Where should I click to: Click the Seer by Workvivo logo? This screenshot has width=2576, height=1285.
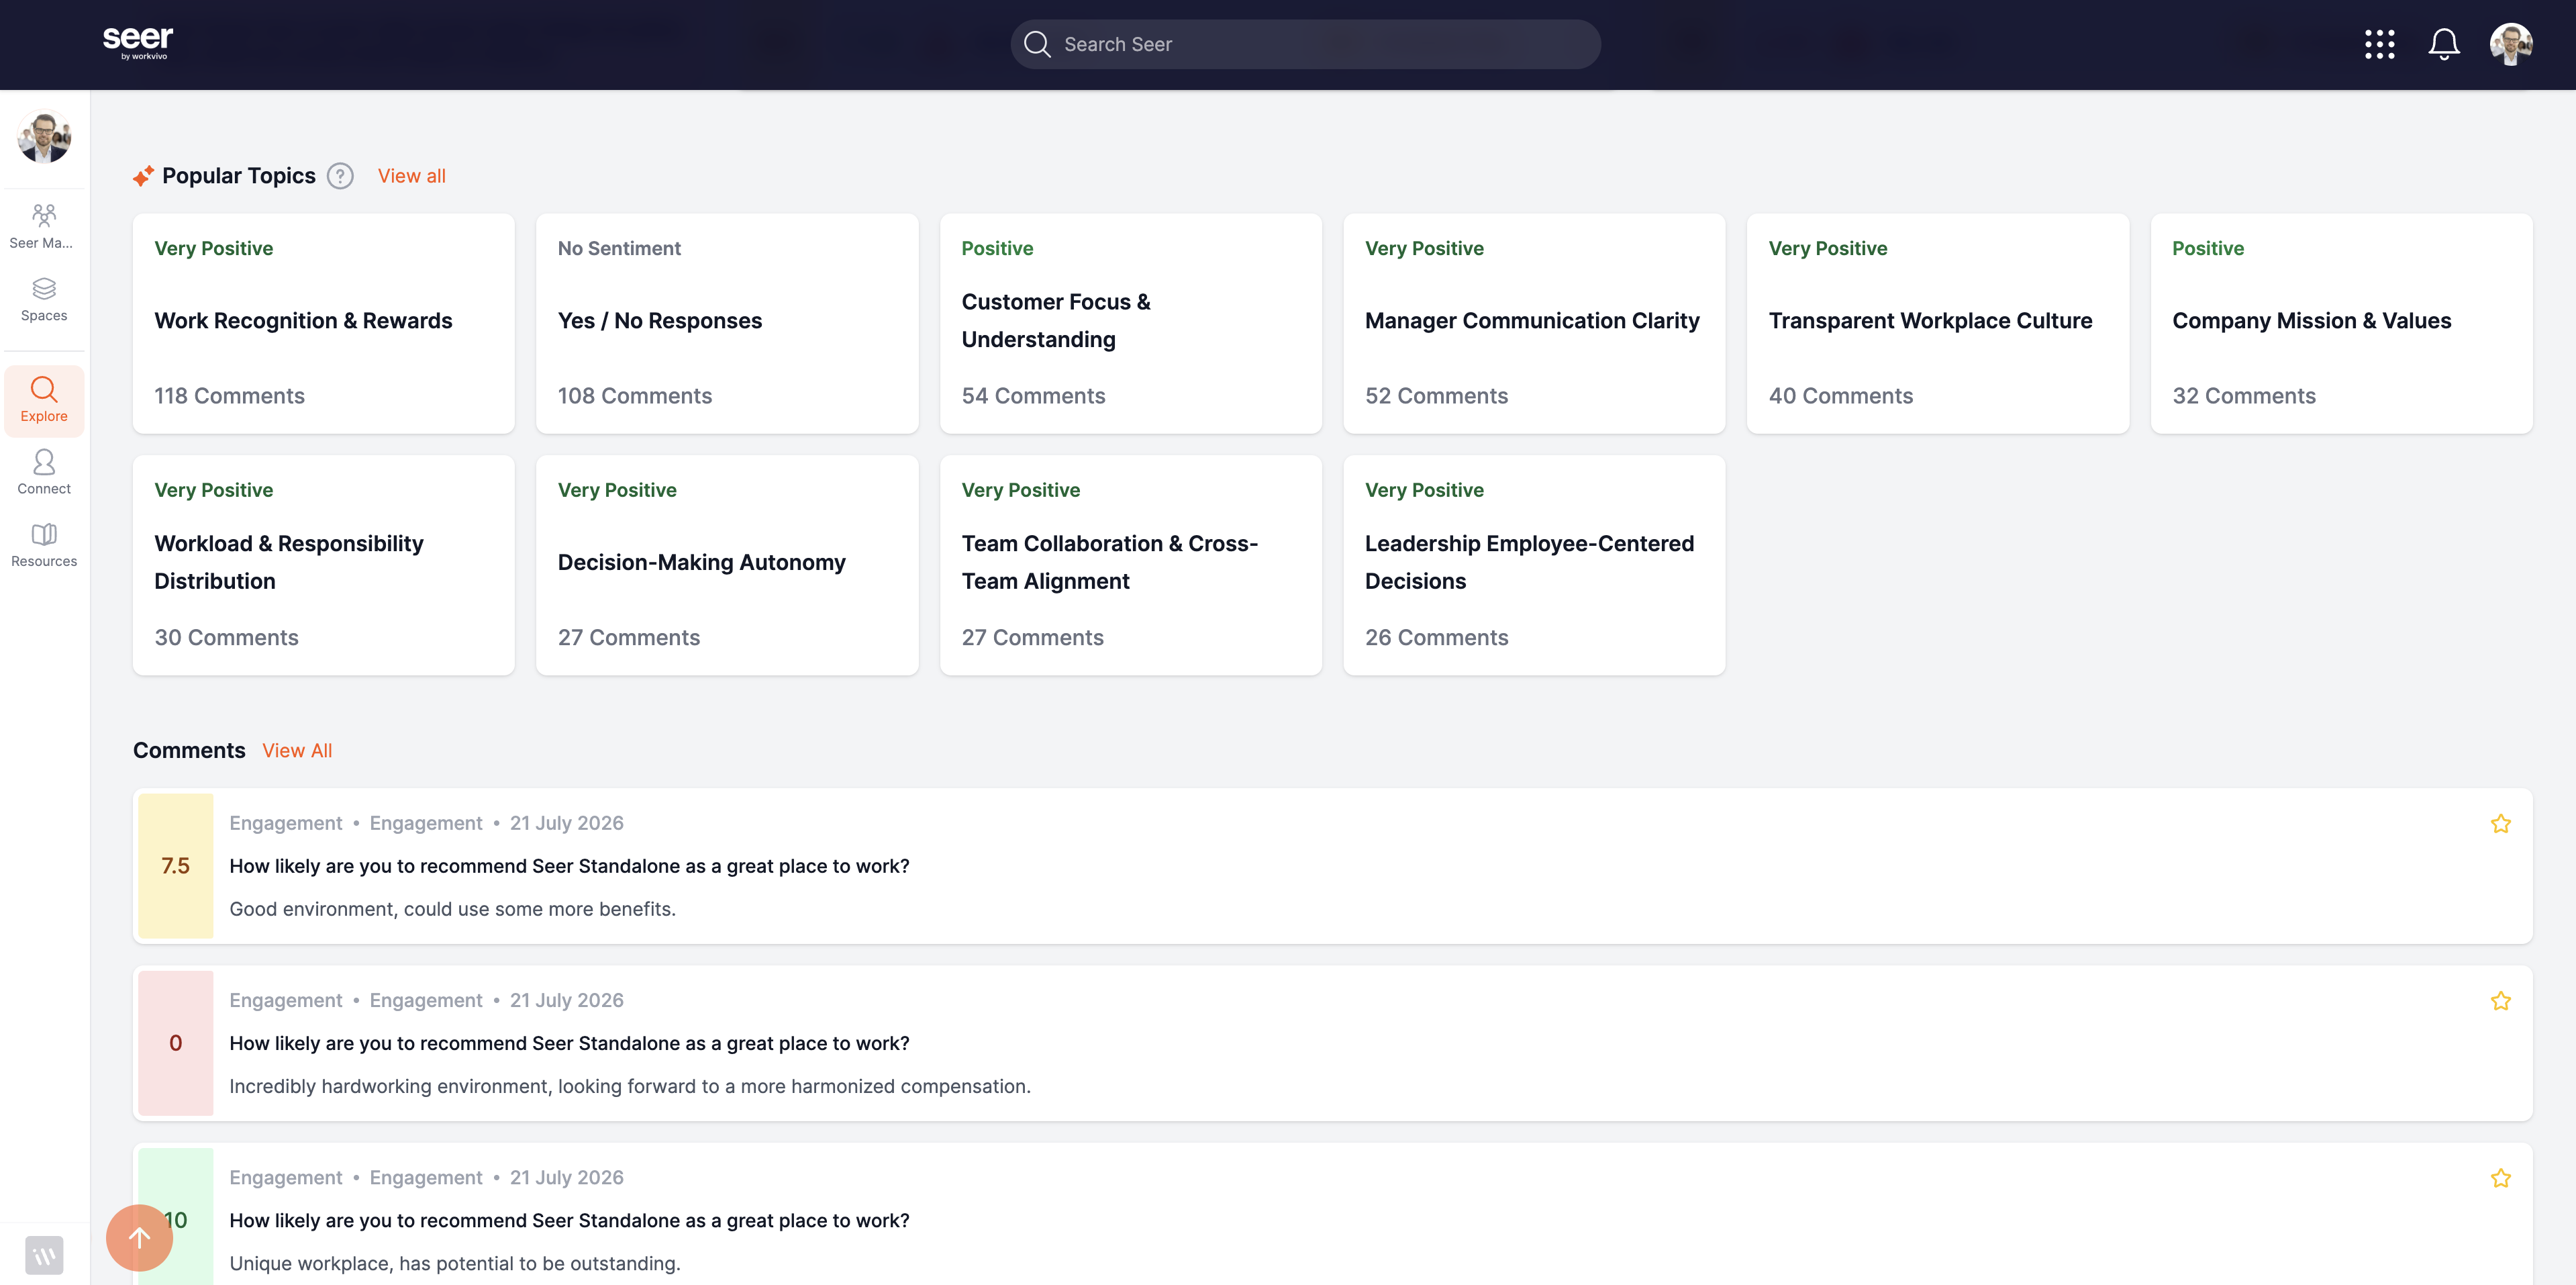pos(138,43)
